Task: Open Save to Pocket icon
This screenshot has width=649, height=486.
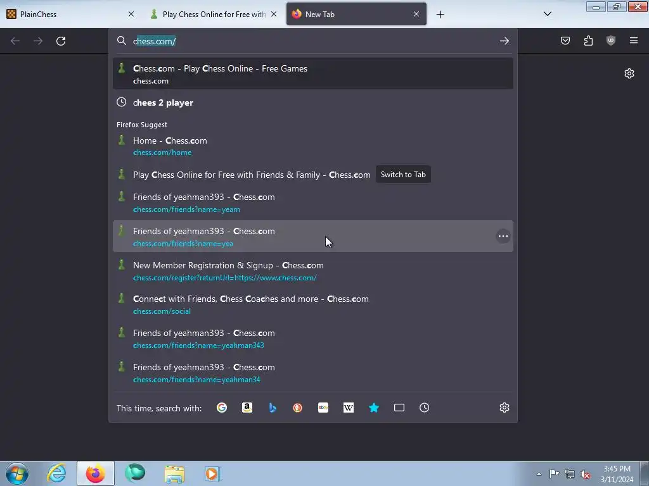Action: pyautogui.click(x=565, y=40)
